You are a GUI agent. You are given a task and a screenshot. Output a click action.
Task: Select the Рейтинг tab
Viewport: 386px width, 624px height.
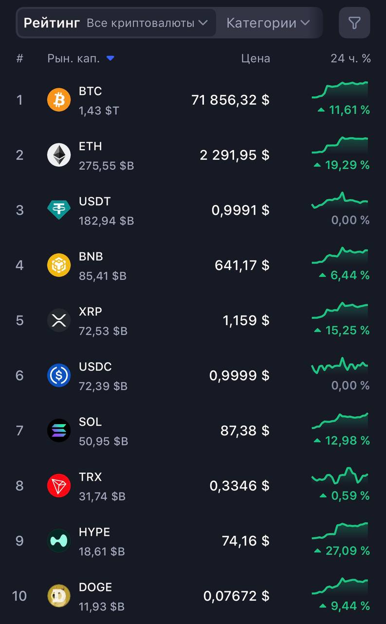tap(52, 23)
